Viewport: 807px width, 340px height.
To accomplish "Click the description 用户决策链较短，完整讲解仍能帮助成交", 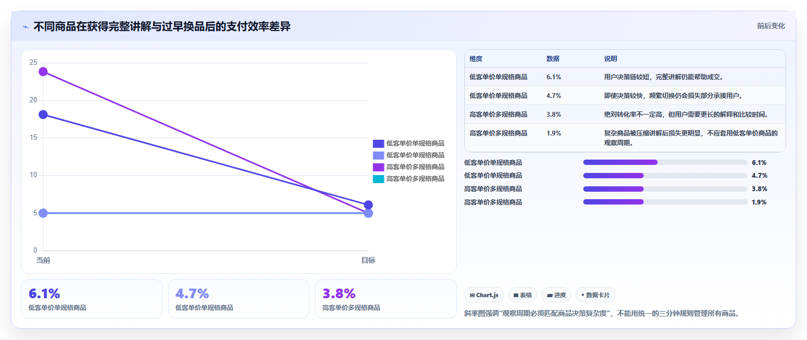I will pyautogui.click(x=664, y=77).
